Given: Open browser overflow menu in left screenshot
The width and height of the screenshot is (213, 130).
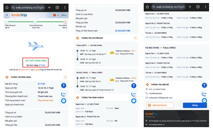Looking at the screenshot, I should (x=65, y=7).
